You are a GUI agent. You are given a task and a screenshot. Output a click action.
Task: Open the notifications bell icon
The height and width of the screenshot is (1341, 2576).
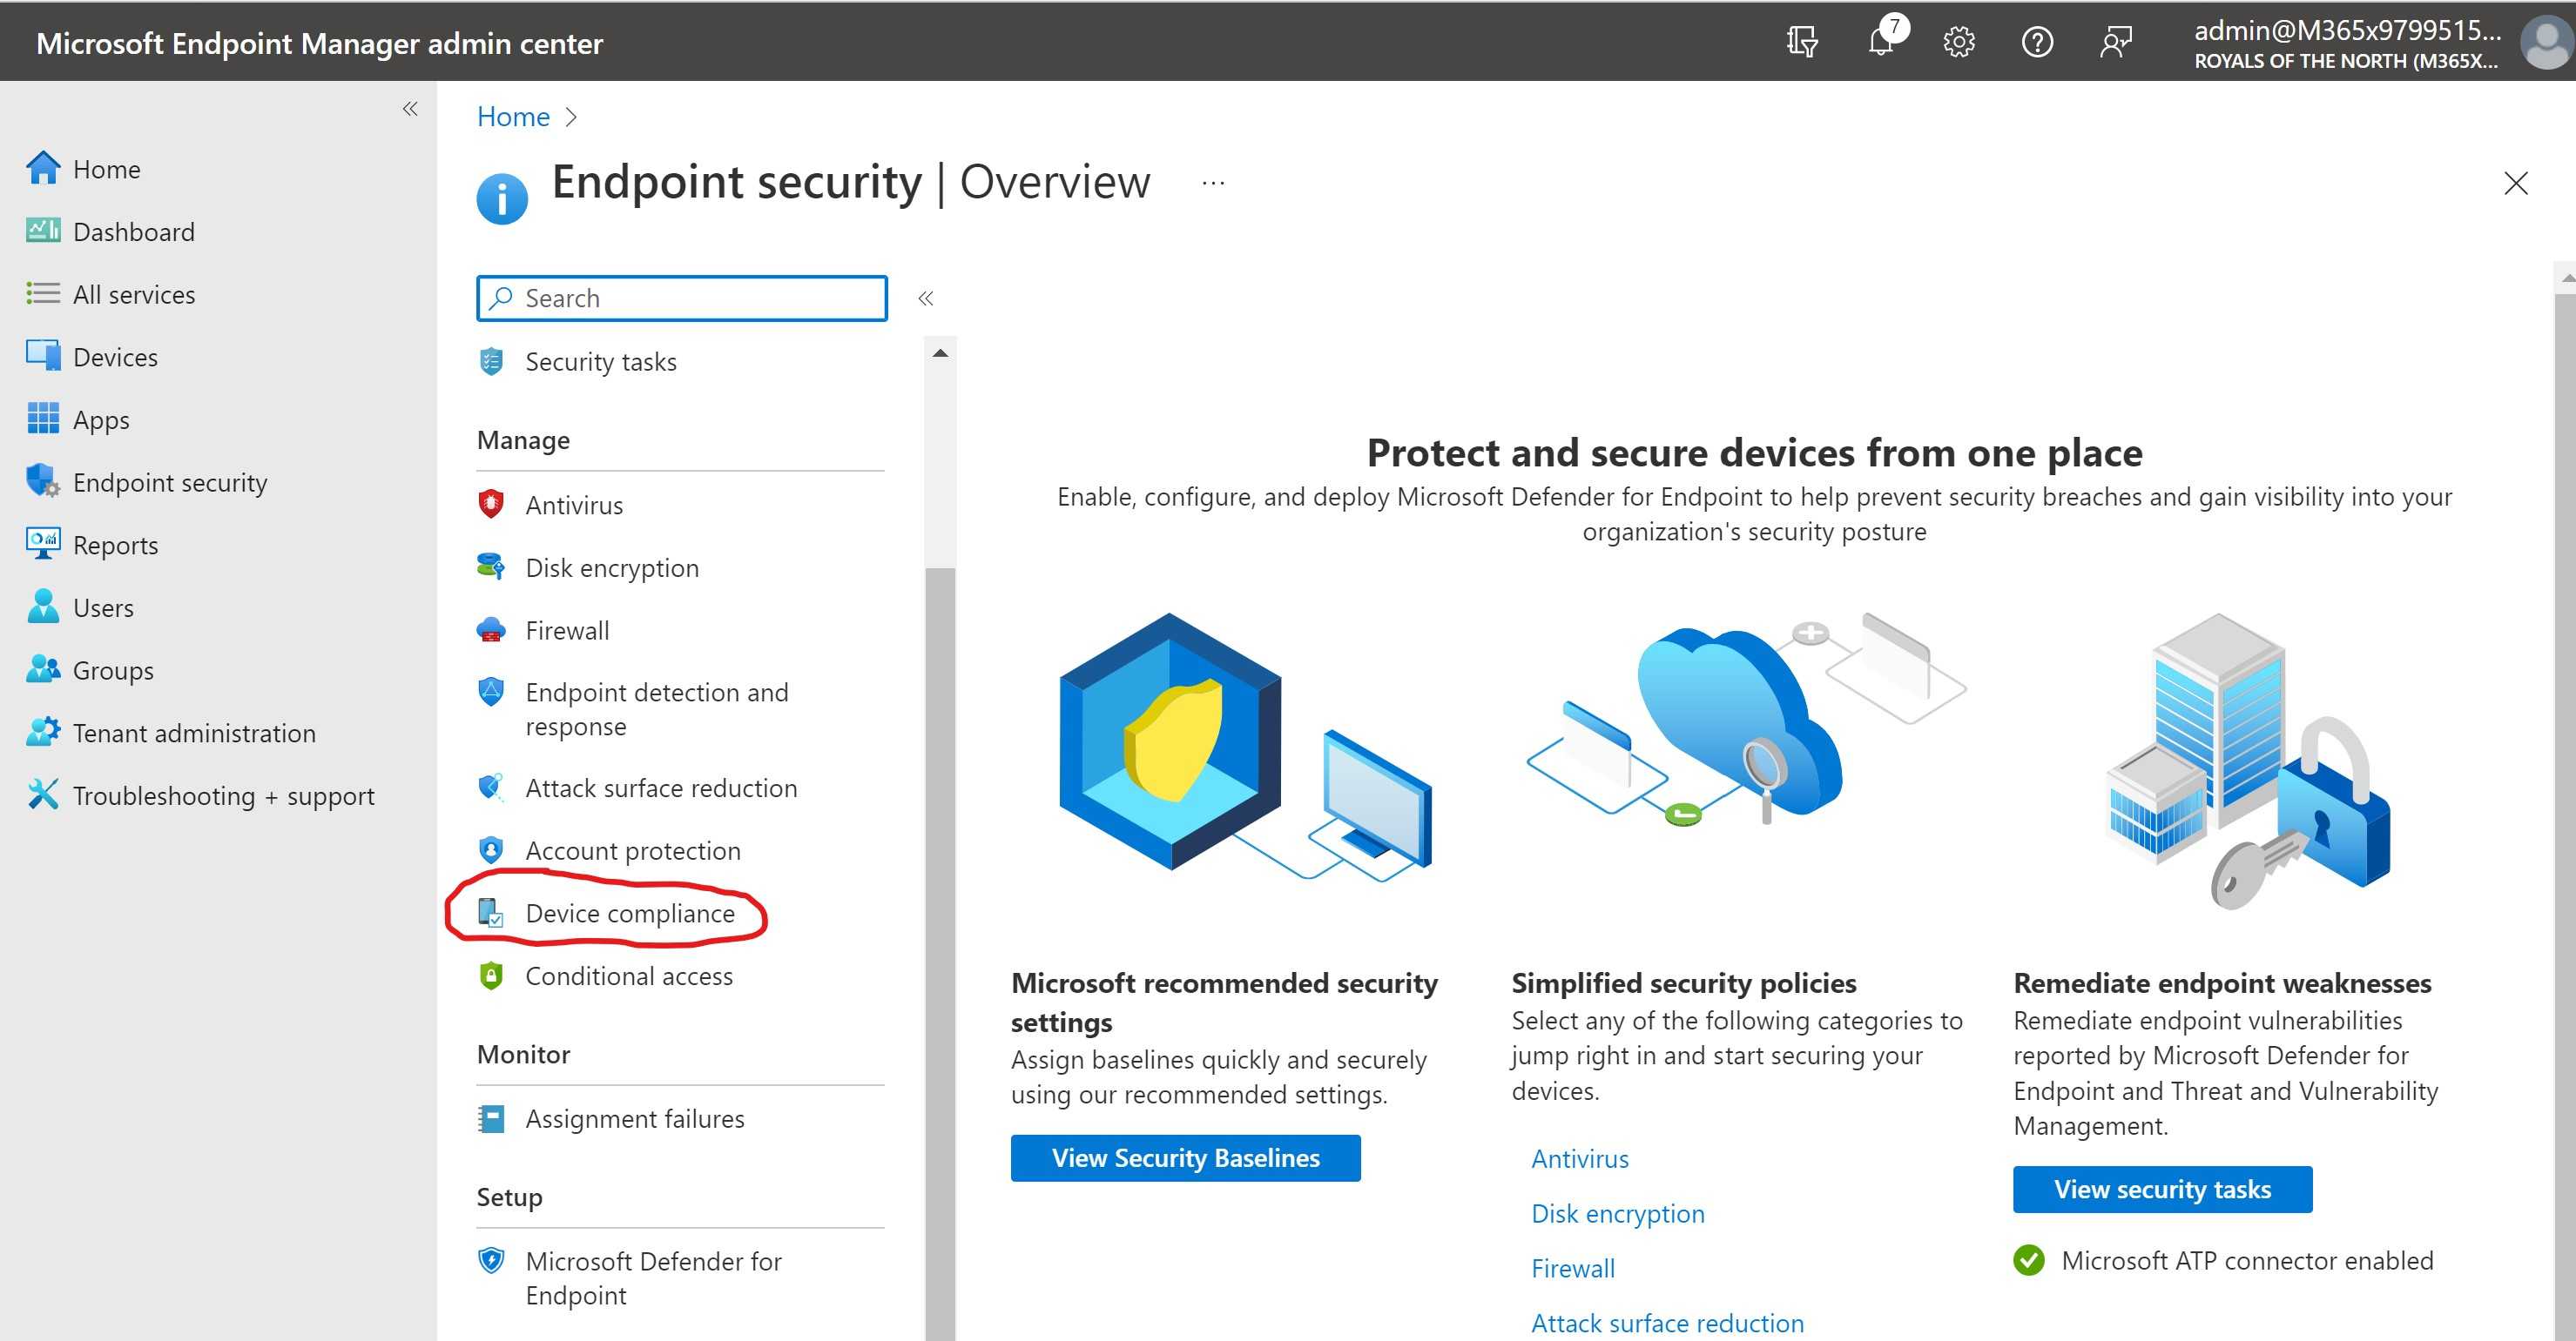pyautogui.click(x=1880, y=42)
